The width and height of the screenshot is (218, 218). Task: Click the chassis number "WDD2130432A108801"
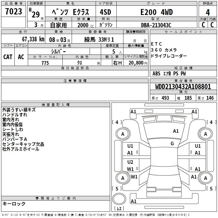(183, 86)
